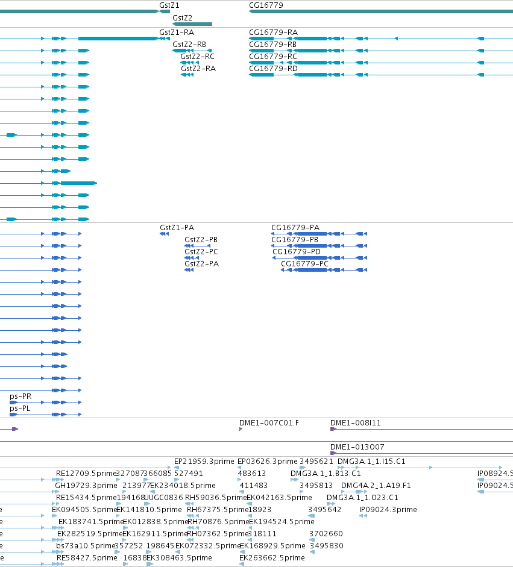Viewport: 513px width, 567px height.
Task: Click the 318111 feature label
Action: pyautogui.click(x=263, y=534)
